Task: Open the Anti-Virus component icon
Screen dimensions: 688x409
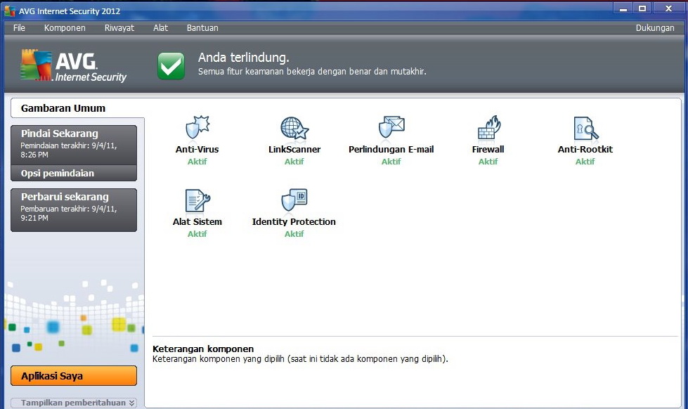Action: click(x=197, y=128)
